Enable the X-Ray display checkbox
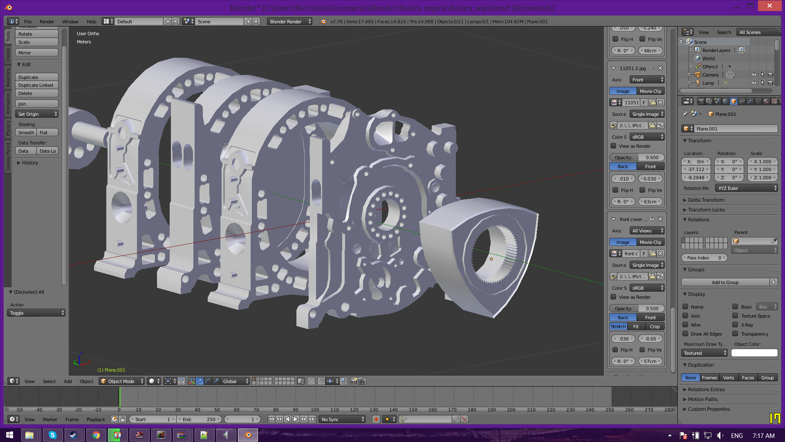Image resolution: width=785 pixels, height=442 pixels. pos(735,325)
